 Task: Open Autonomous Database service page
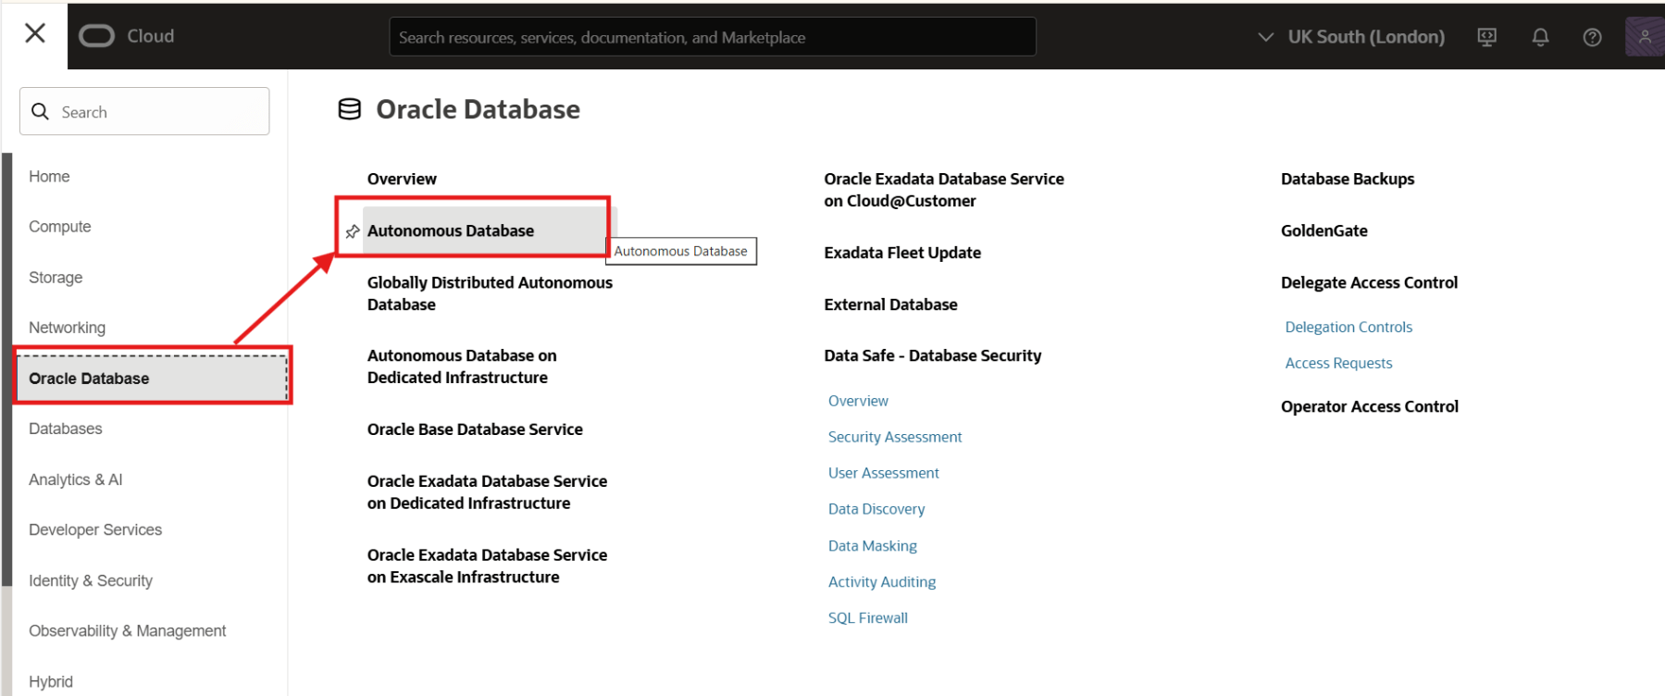[451, 230]
